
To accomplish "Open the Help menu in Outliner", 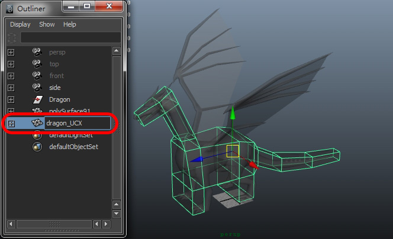I will click(x=70, y=25).
